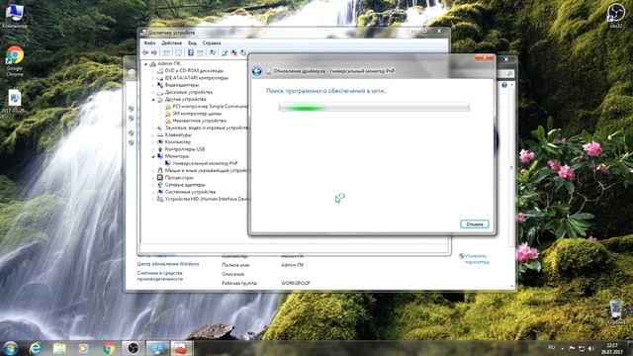Expand IDE ATA/ATAPI контроллеры
Viewport: 633px width, 356px height.
pyautogui.click(x=153, y=78)
